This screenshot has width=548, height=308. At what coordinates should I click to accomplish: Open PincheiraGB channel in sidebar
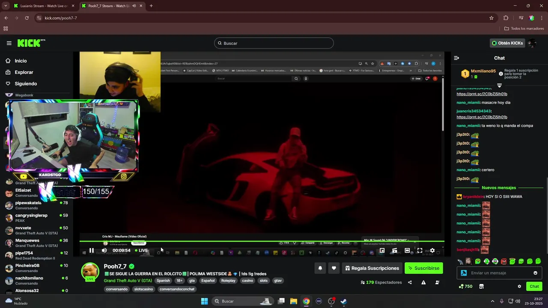[x=36, y=268]
